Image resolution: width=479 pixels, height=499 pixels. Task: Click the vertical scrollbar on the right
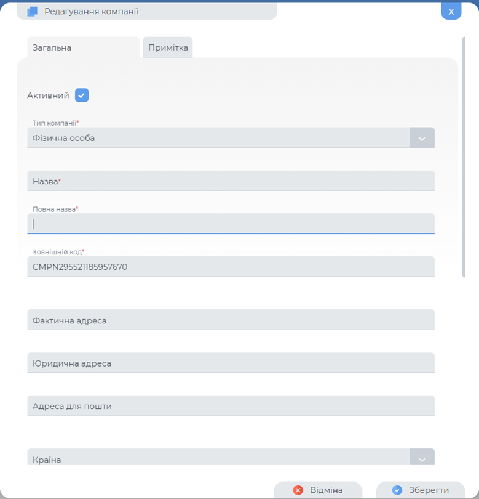click(464, 154)
